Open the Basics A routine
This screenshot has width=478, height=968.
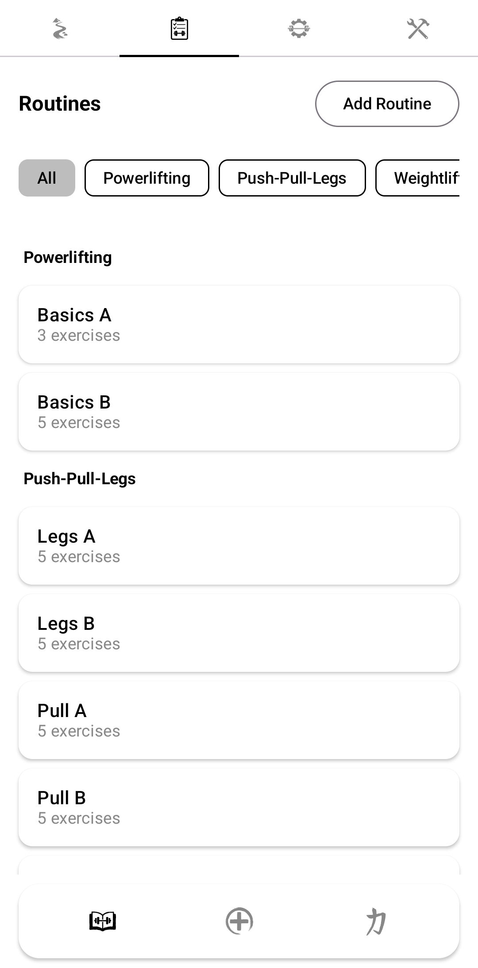(239, 324)
